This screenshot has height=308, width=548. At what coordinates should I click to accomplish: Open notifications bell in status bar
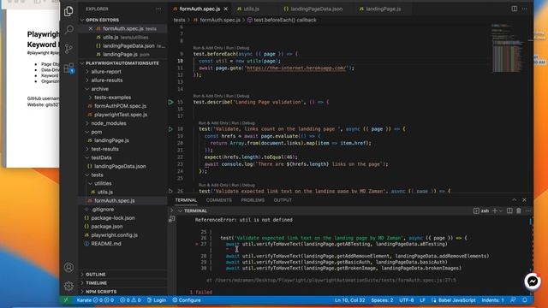pyautogui.click(x=525, y=300)
